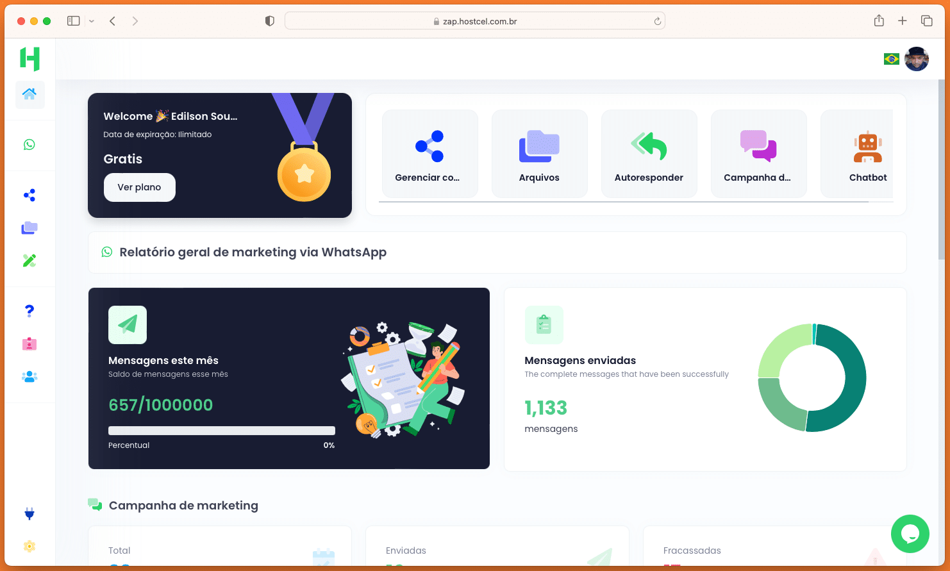Open the pink ID badge sidebar icon
Image resolution: width=950 pixels, height=571 pixels.
click(29, 344)
